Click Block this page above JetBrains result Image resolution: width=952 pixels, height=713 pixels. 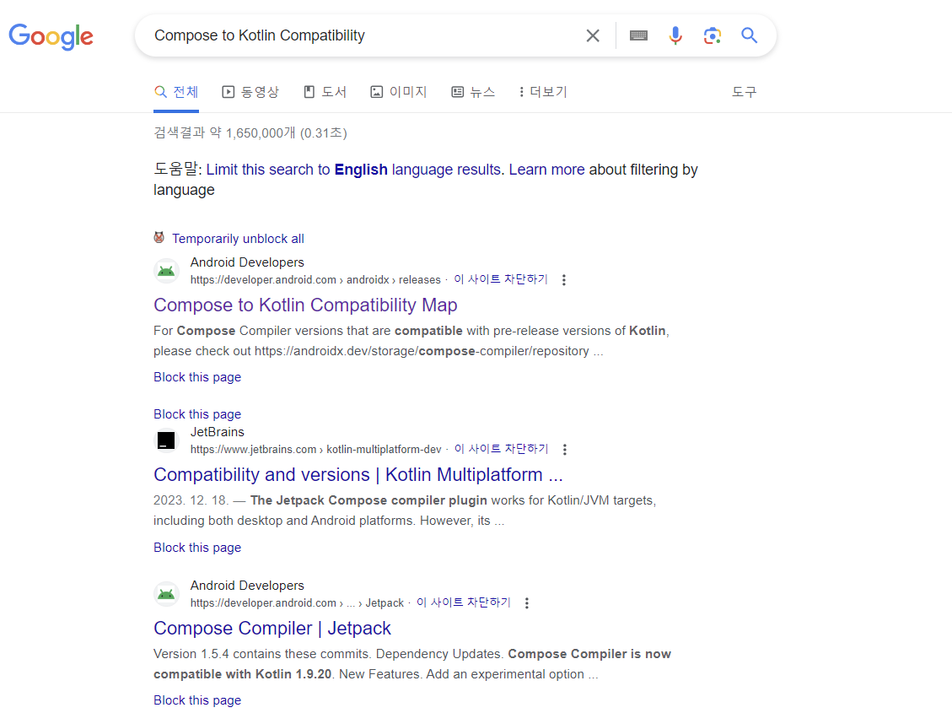[x=197, y=414]
